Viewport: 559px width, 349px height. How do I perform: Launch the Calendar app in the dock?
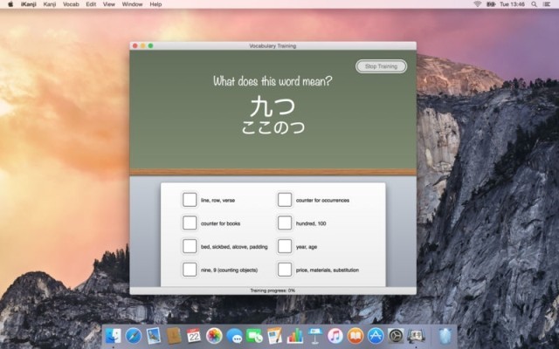(x=194, y=335)
